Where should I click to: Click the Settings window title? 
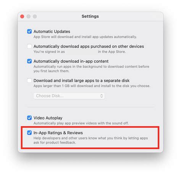[x=90, y=16]
